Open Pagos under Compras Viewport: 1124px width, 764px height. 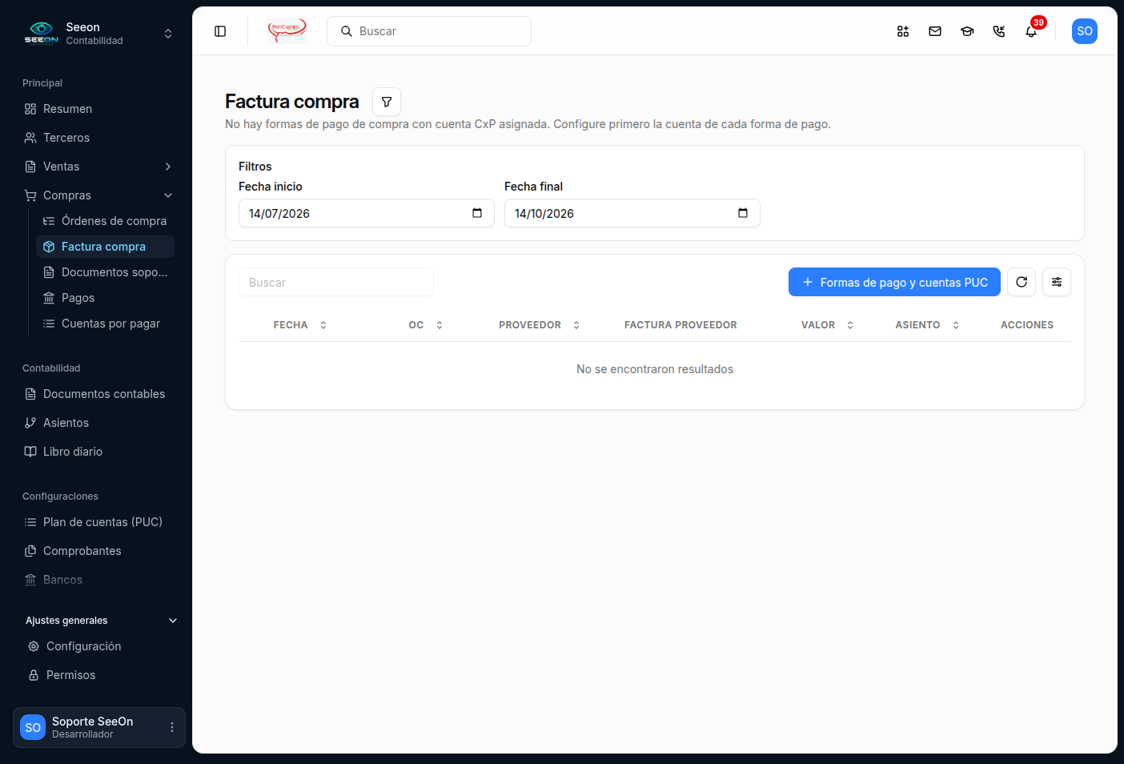click(106, 298)
